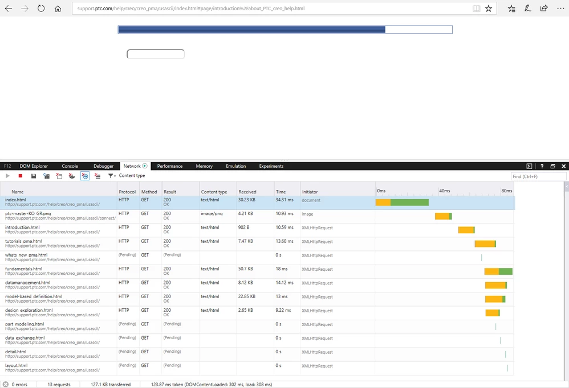Screen dimensions: 569x388
Task: Open reading view icon in address bar
Action: tap(477, 9)
